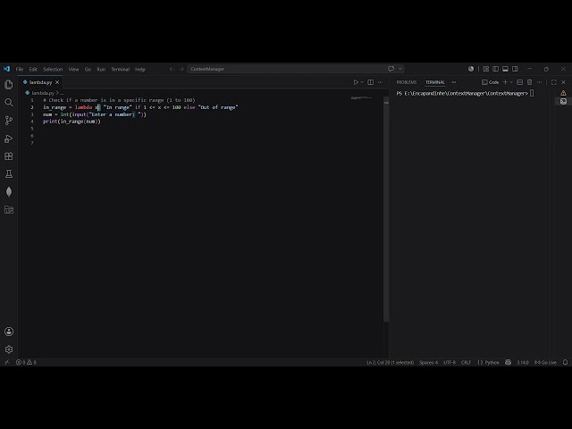
Task: Run the Python file with play button
Action: point(356,82)
